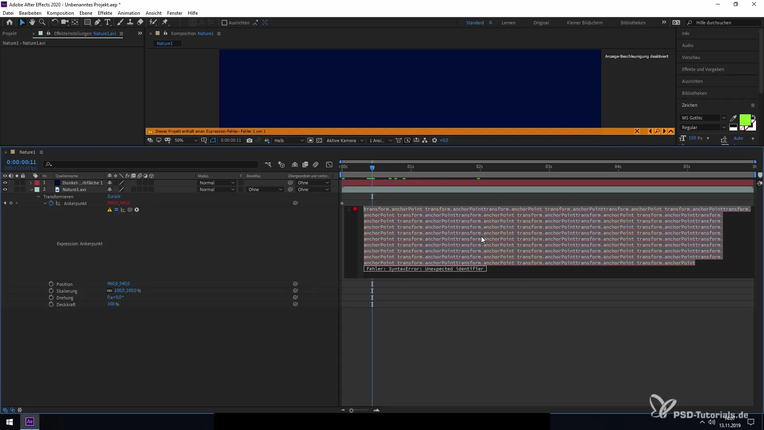764x430 pixels.
Task: Toggle Deckkraft stopwatch
Action: point(51,305)
